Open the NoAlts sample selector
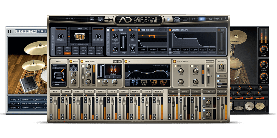 click(x=123, y=33)
